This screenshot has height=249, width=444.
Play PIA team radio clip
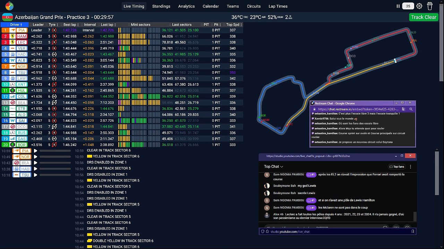[x=35, y=151]
